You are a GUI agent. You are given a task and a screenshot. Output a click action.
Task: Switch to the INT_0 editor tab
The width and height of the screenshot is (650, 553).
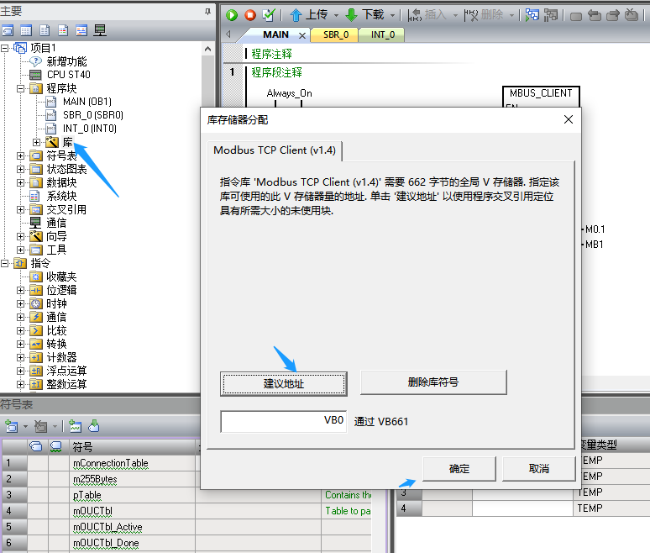click(382, 35)
